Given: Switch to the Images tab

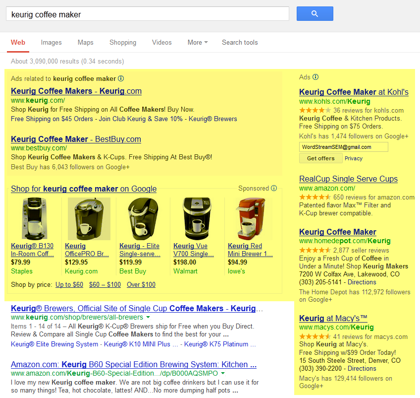Looking at the screenshot, I should coord(51,43).
